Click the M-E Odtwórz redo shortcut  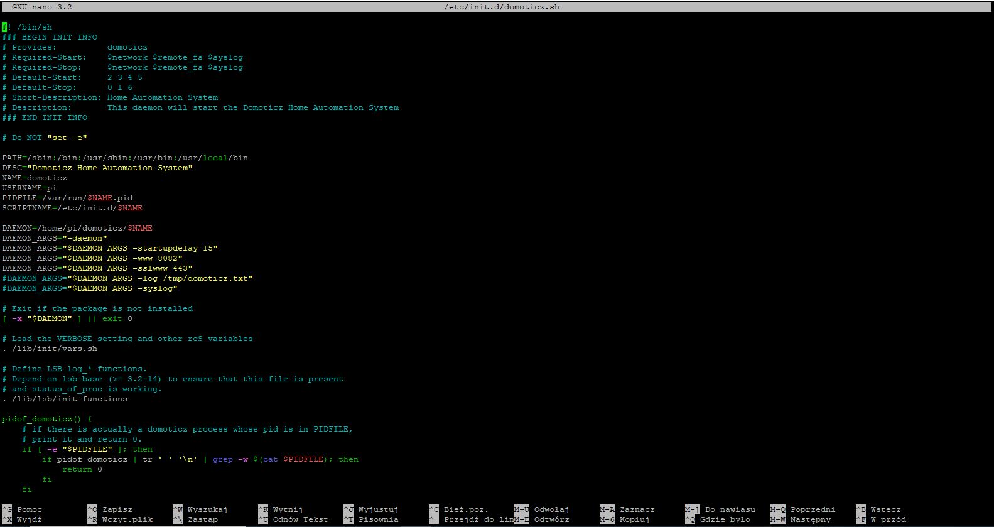pyautogui.click(x=542, y=519)
